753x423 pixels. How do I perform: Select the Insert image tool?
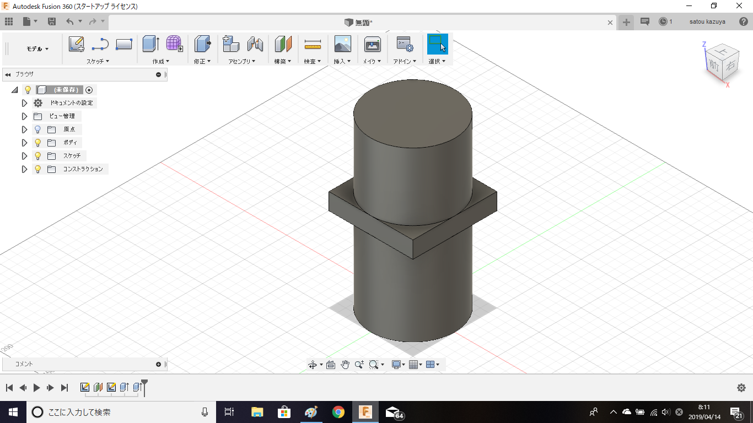342,44
